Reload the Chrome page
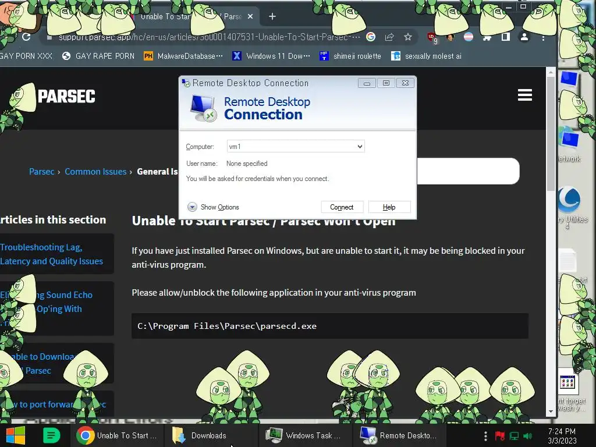The width and height of the screenshot is (596, 447). coord(26,37)
